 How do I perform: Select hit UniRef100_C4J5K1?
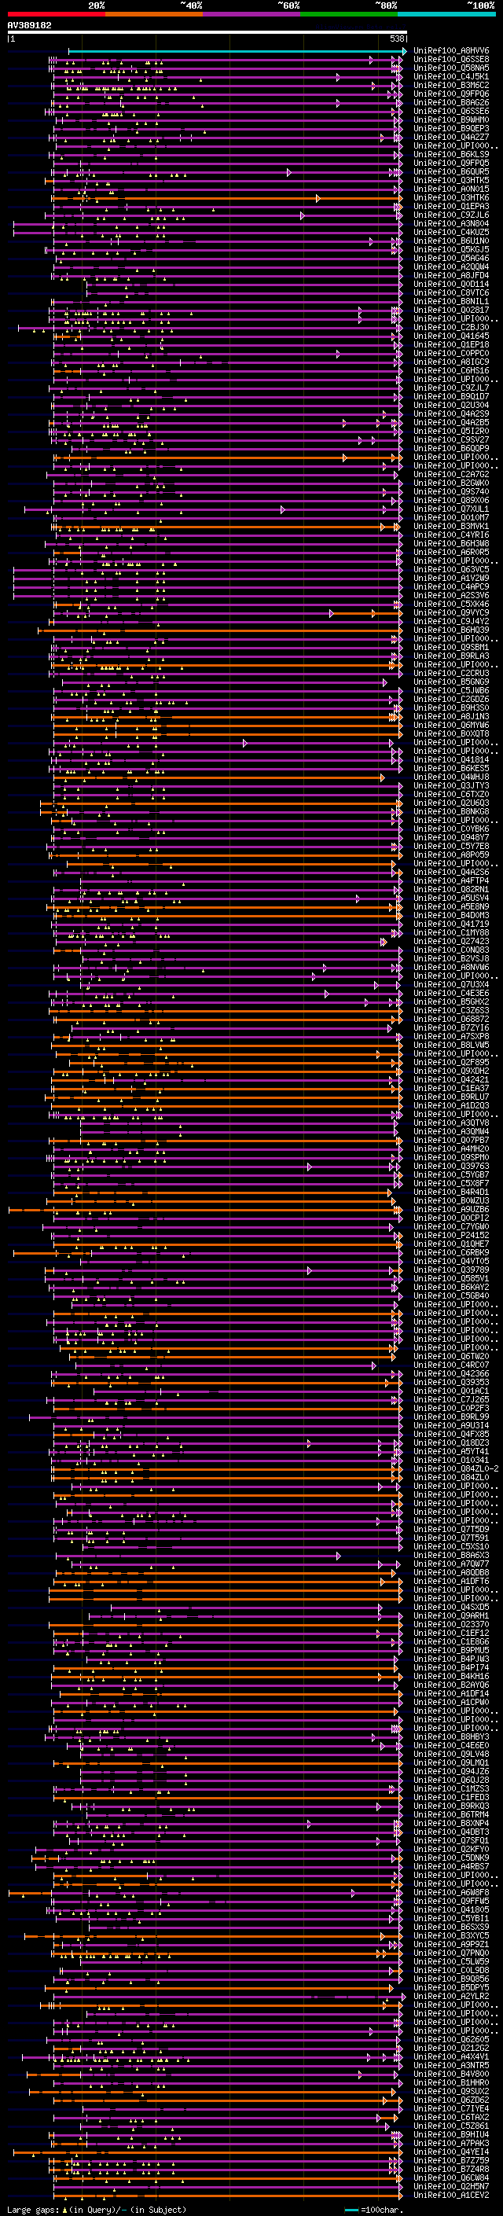[x=451, y=76]
